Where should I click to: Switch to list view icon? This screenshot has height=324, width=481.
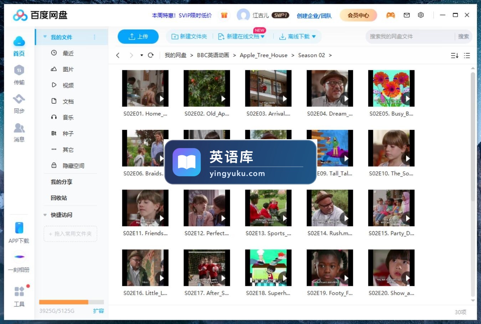pos(467,56)
